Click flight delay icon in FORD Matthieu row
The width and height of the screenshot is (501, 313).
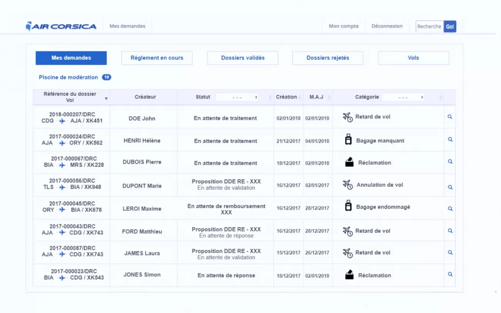pos(348,231)
